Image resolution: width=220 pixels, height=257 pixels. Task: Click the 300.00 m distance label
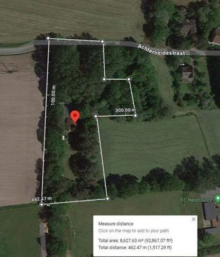[126, 110]
